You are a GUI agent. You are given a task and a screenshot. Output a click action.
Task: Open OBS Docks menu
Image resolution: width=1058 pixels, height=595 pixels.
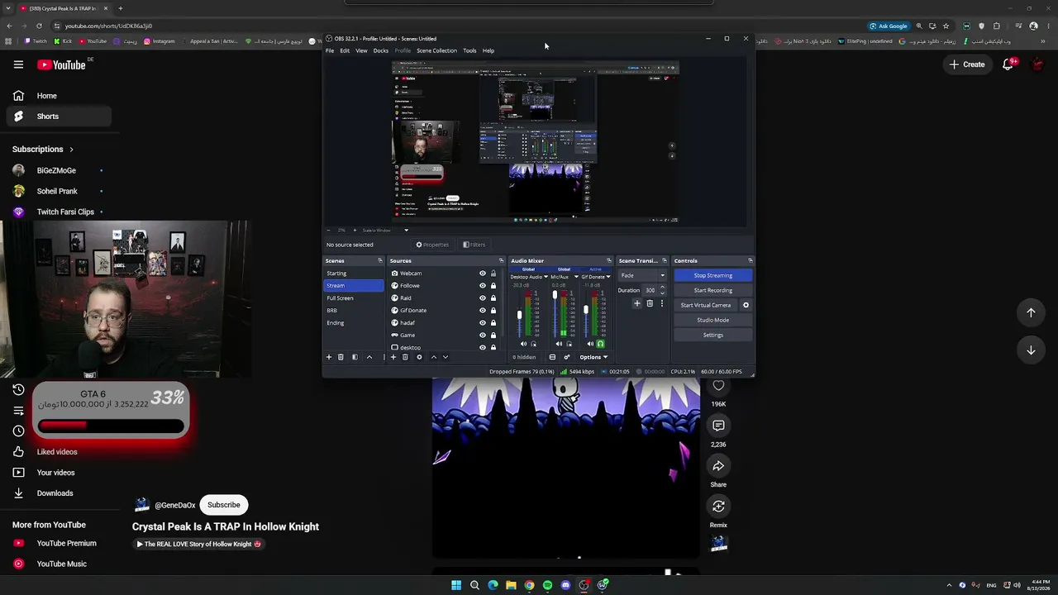[381, 51]
